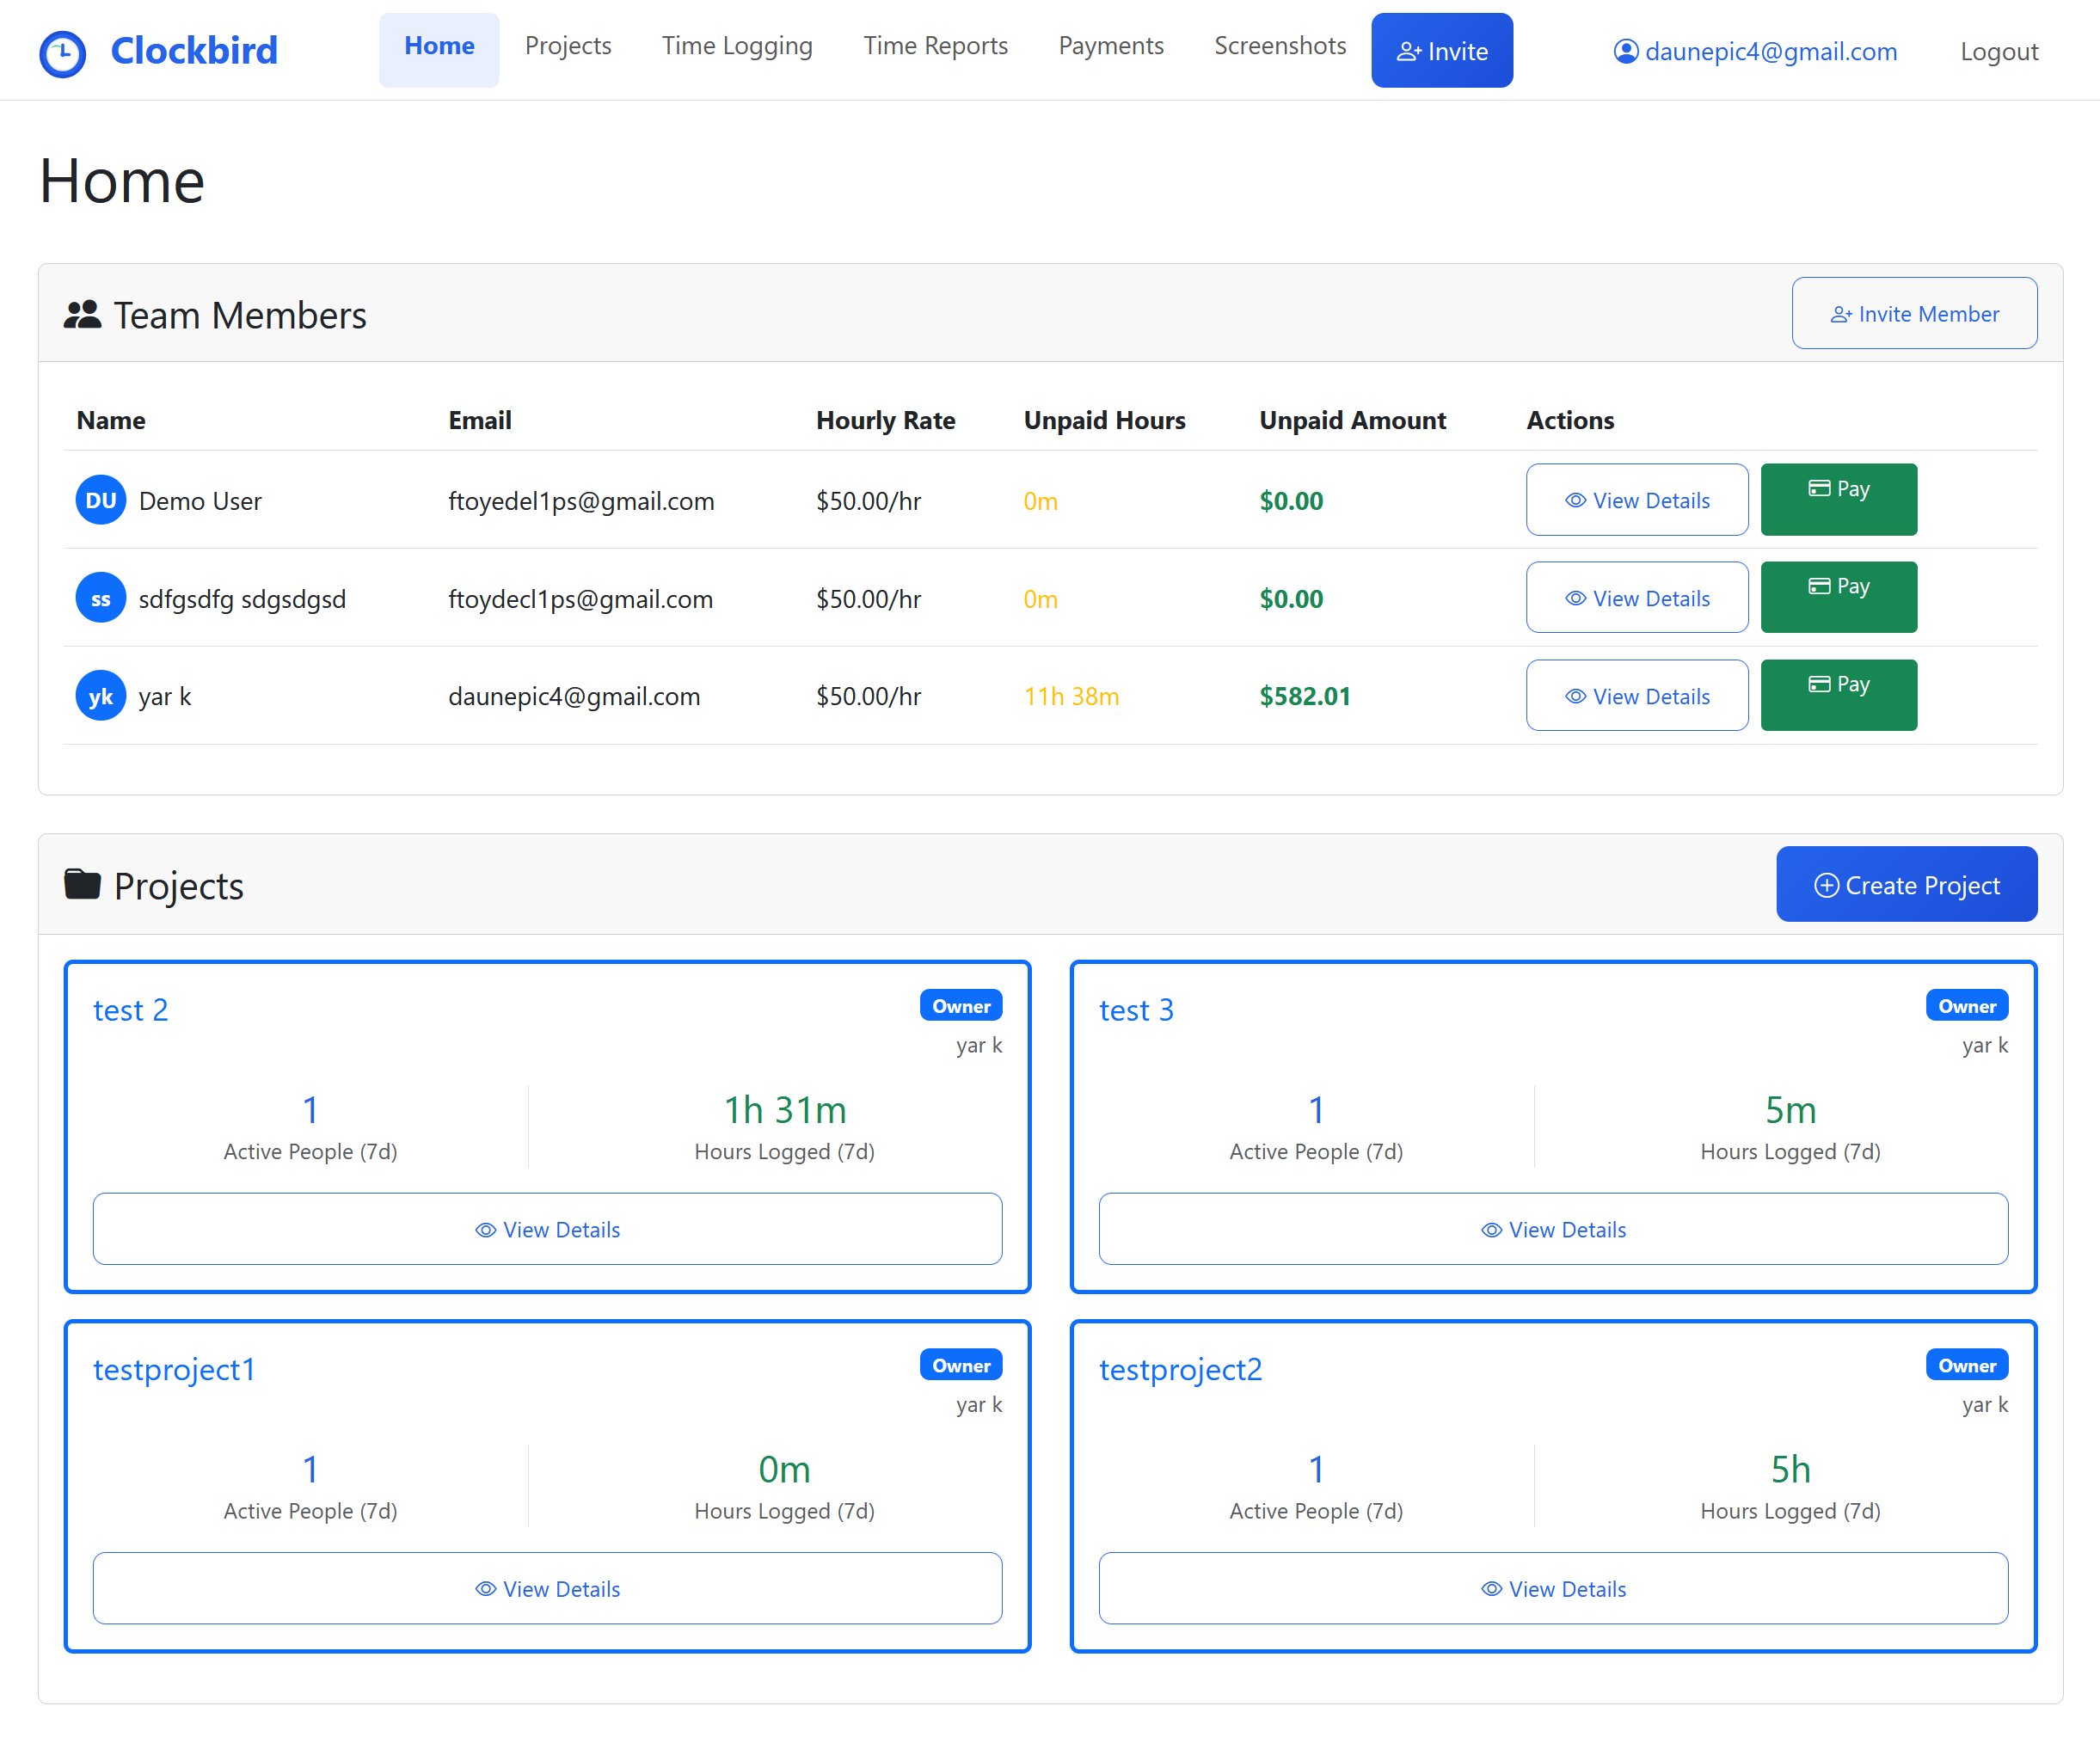Viewport: 2100px width, 1737px height.
Task: Click the Team Members people icon
Action: point(82,315)
